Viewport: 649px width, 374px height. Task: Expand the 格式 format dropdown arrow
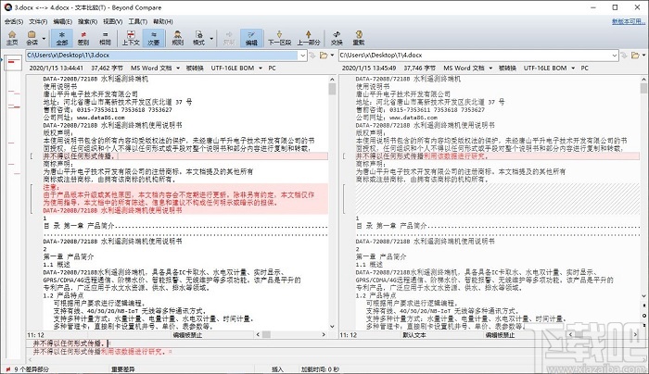[211, 39]
